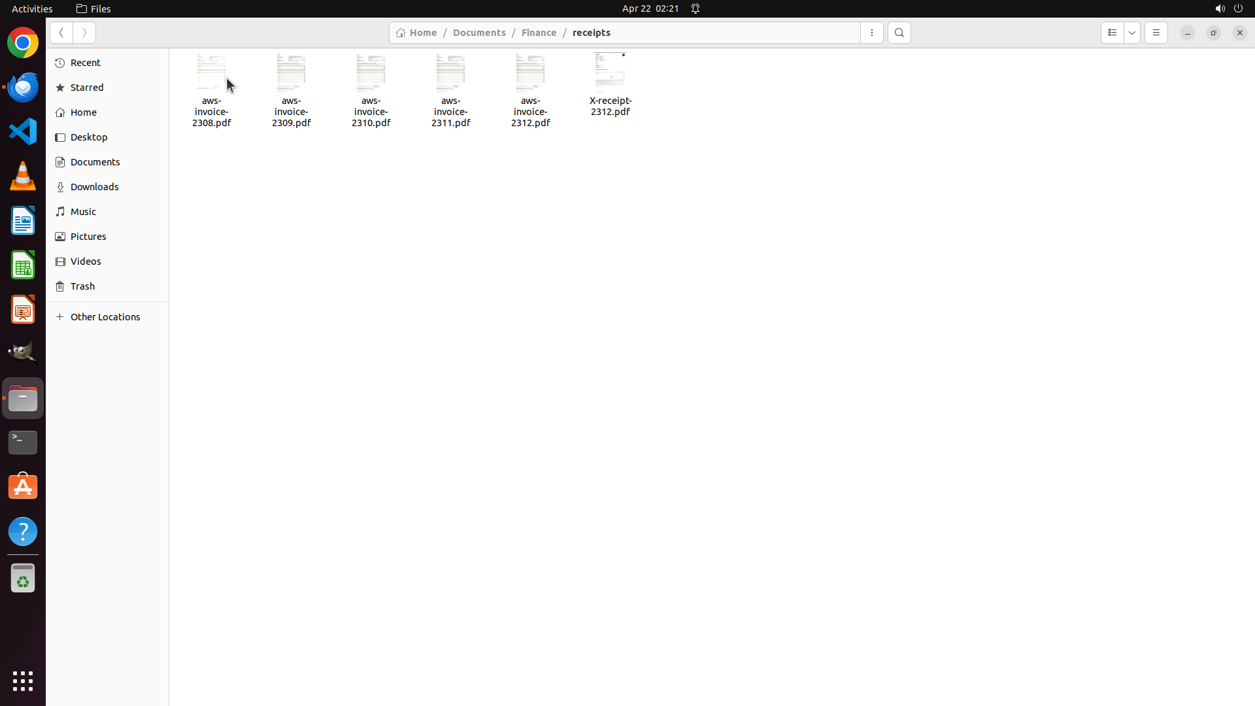Open Trash in the sidebar
Screen dimensions: 1255x706
(82, 286)
